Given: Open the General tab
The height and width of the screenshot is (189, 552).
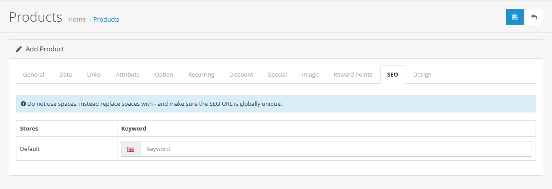Looking at the screenshot, I should (x=34, y=74).
